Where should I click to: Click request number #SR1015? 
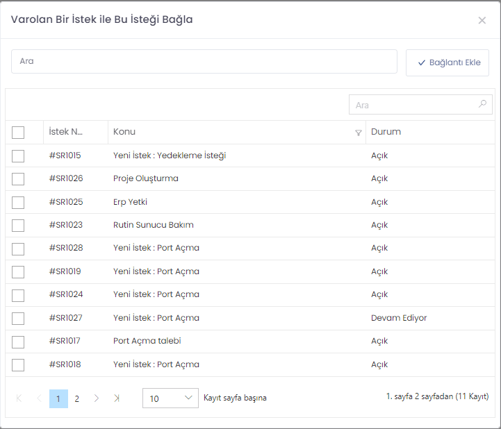pos(65,155)
